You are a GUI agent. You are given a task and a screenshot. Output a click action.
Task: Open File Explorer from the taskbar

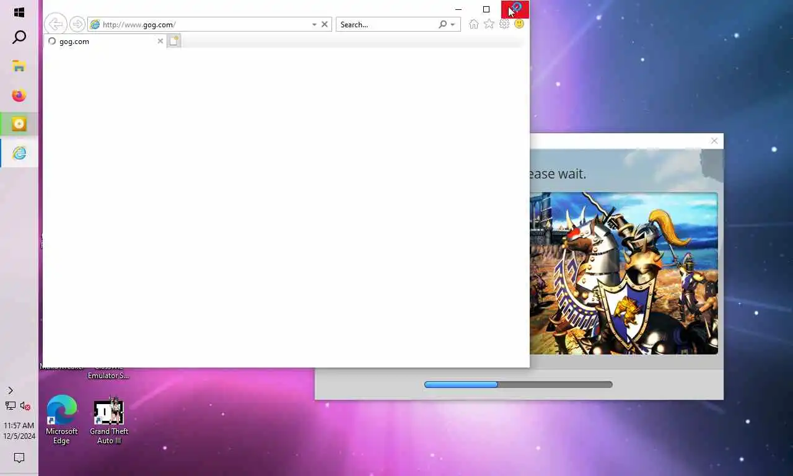(19, 66)
